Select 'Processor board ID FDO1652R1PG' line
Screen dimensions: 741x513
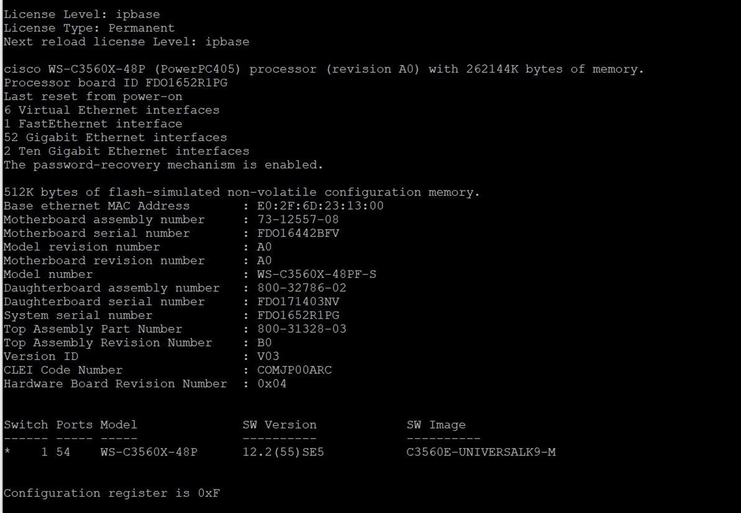(116, 83)
